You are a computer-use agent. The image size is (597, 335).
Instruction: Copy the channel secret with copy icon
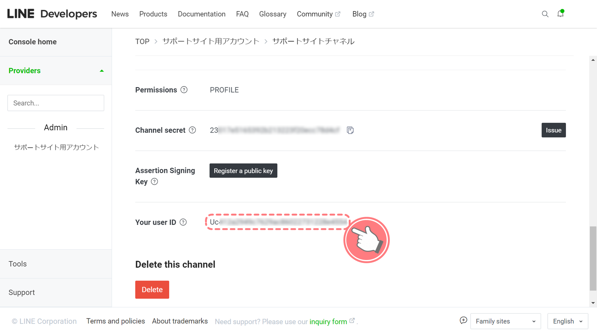click(350, 130)
